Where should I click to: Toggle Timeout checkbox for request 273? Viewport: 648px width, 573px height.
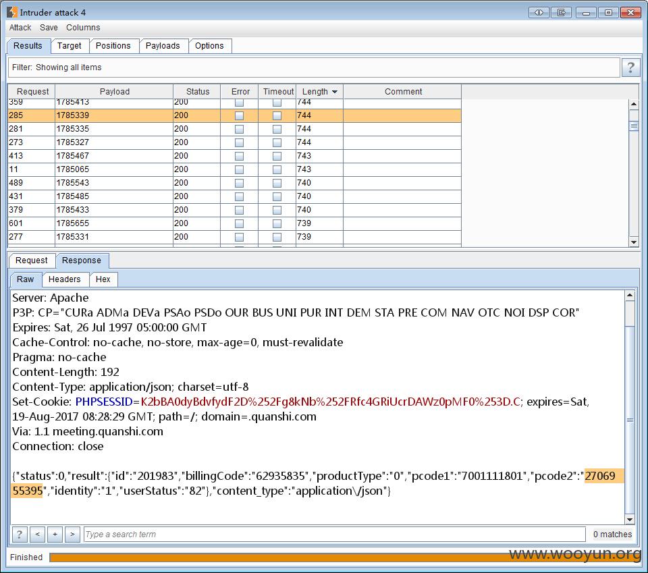pyautogui.click(x=277, y=142)
